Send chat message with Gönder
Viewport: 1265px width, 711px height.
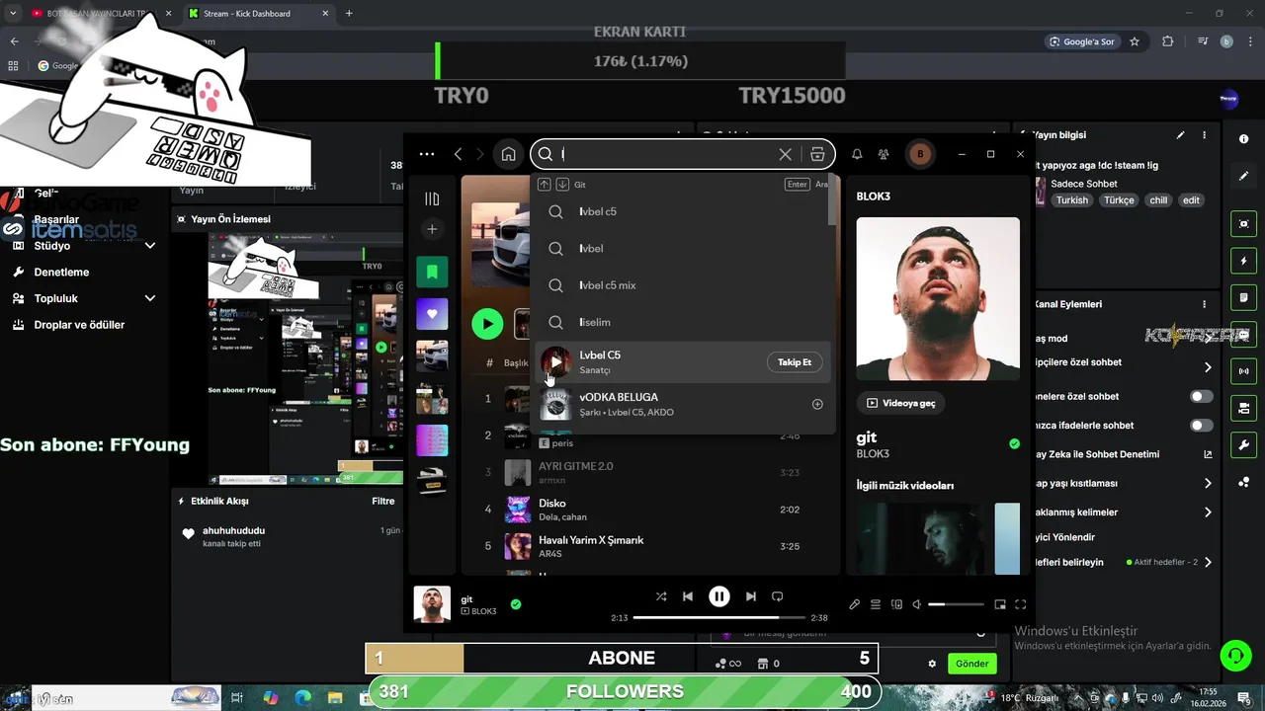click(971, 664)
